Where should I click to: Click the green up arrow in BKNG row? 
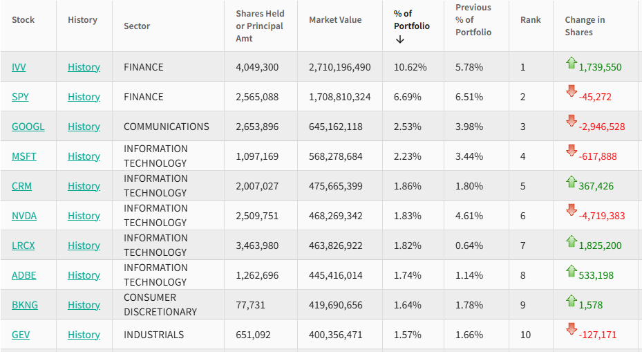tap(571, 301)
